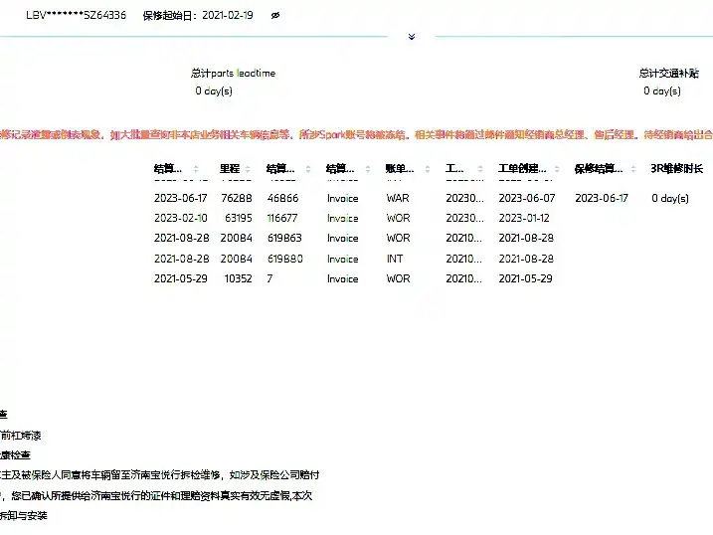Viewport: 713px width, 535px height.
Task: Sort the 结算 column showing Invoice
Action: coord(368,169)
